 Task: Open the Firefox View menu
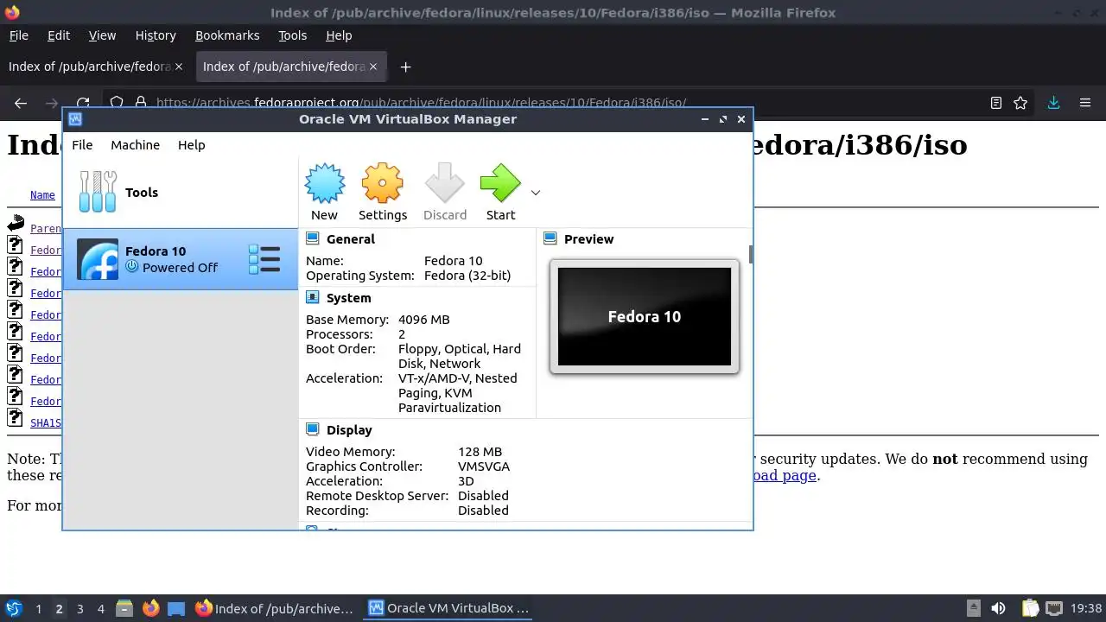(102, 35)
